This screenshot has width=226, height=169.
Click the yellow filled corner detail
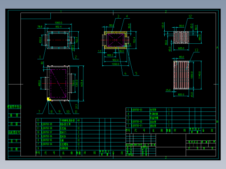[49, 99]
